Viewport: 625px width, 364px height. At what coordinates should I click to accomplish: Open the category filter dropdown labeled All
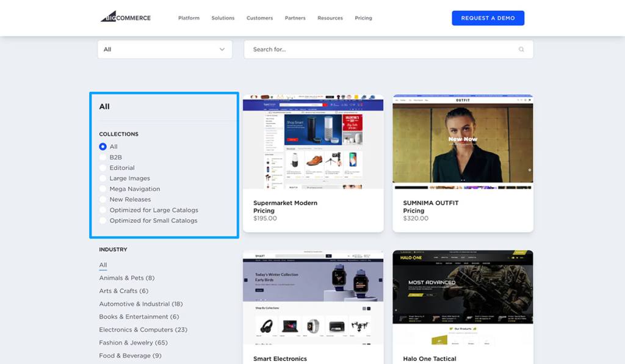click(x=164, y=49)
